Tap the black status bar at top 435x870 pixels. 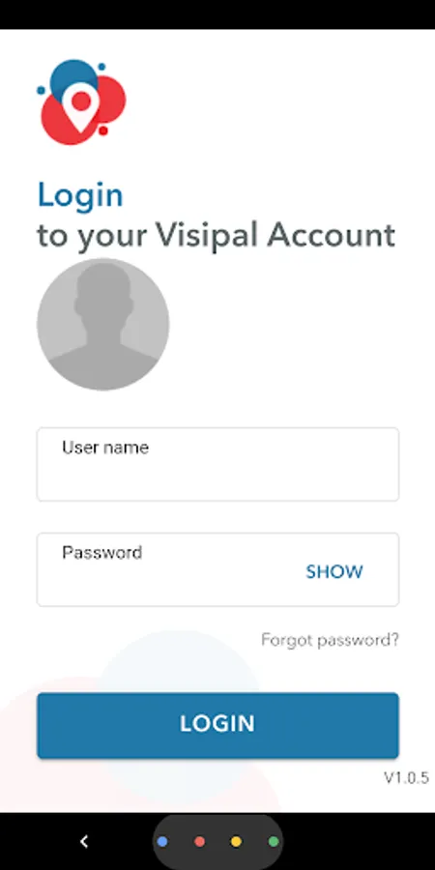coord(217,14)
